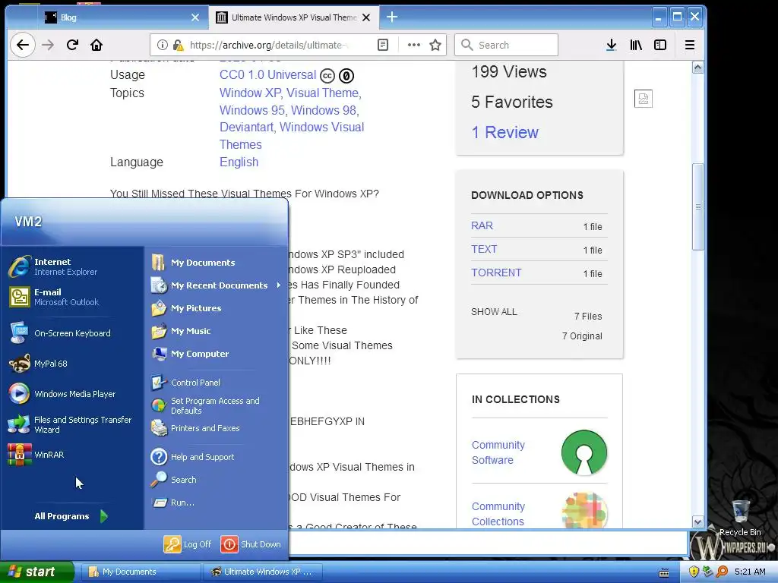Screen dimensions: 778x583
Task: Click the padlock warning icon in address bar
Action: (178, 45)
